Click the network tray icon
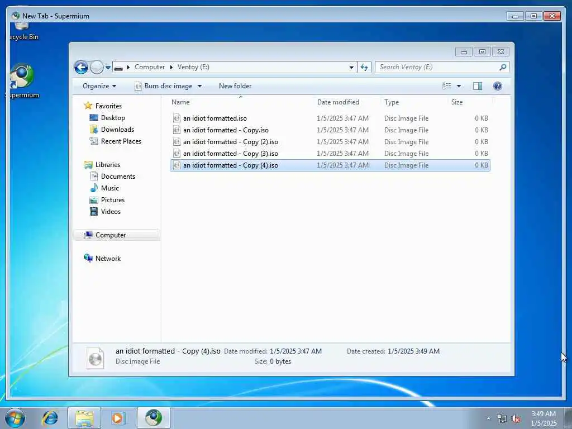The height and width of the screenshot is (429, 572). (x=502, y=419)
